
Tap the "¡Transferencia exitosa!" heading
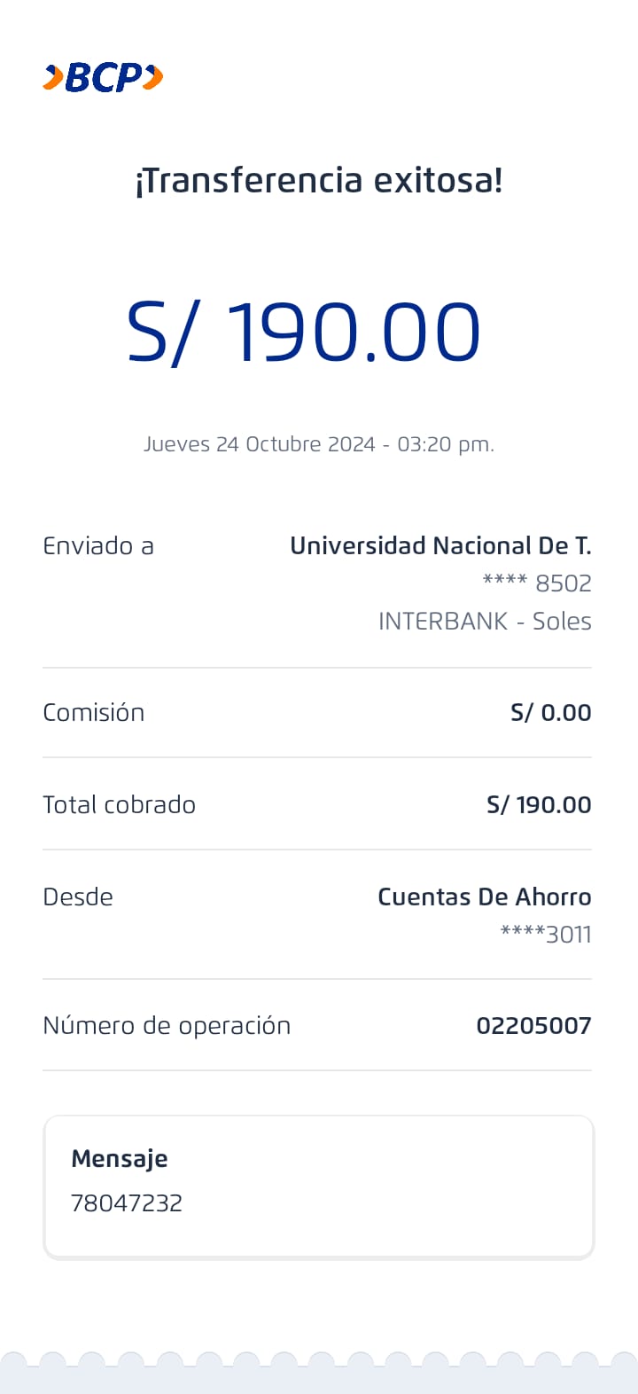click(x=319, y=181)
